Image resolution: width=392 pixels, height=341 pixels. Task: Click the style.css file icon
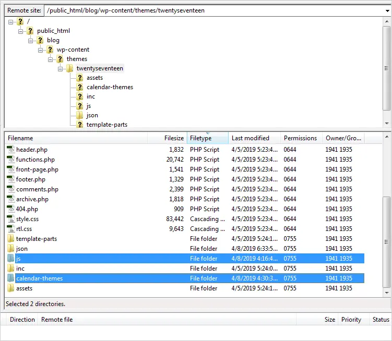click(11, 219)
